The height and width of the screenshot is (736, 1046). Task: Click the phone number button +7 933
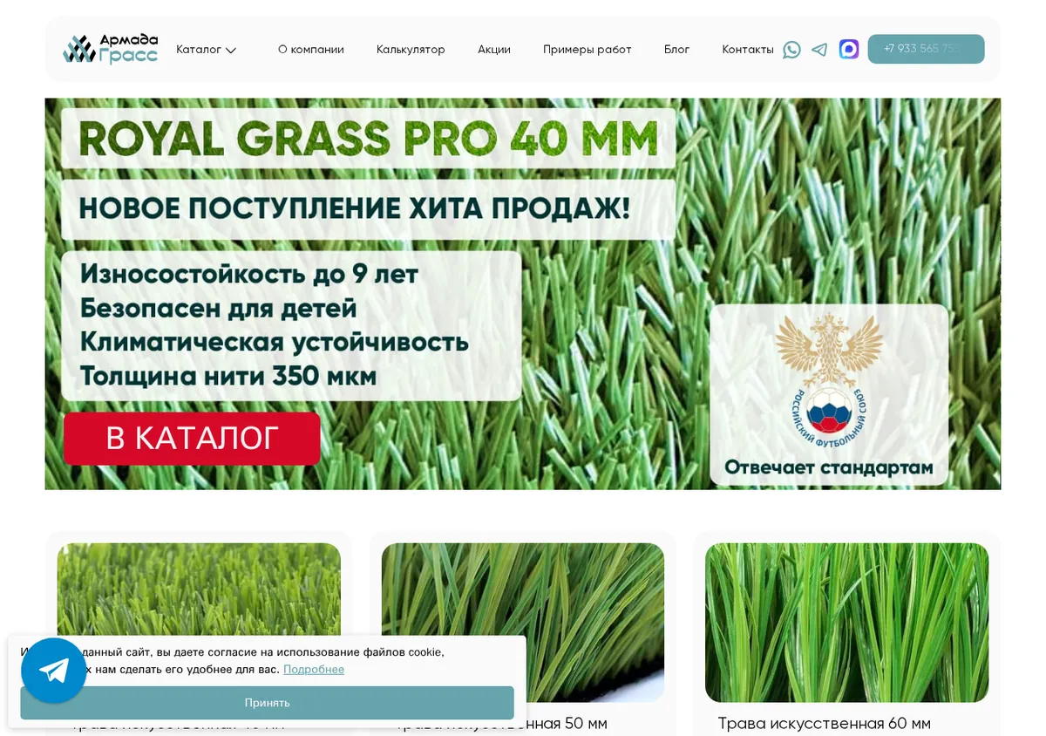926,49
